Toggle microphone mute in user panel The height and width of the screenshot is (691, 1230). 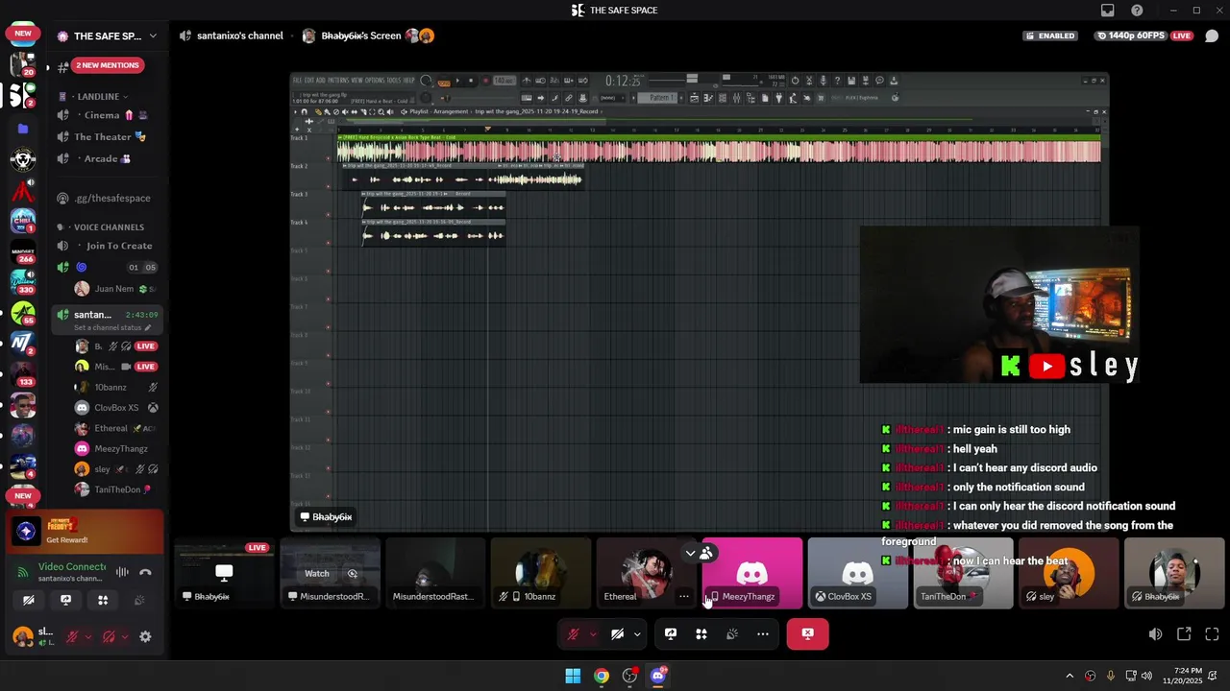[72, 636]
